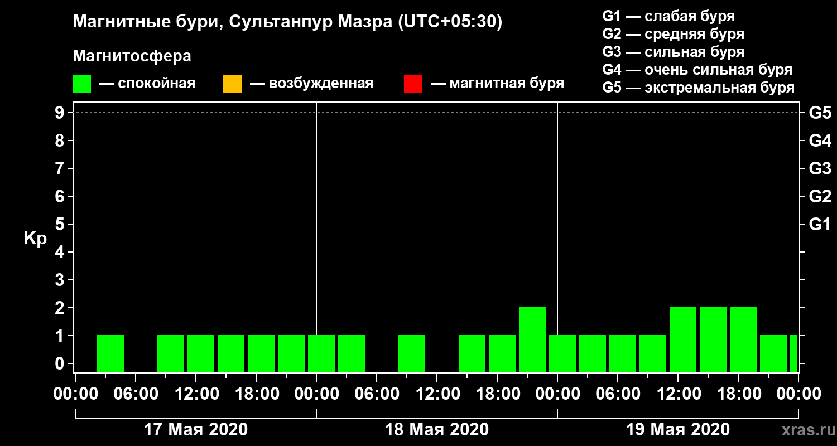
Task: Click the green 'спокойная' legend swatch
Action: [x=81, y=84]
